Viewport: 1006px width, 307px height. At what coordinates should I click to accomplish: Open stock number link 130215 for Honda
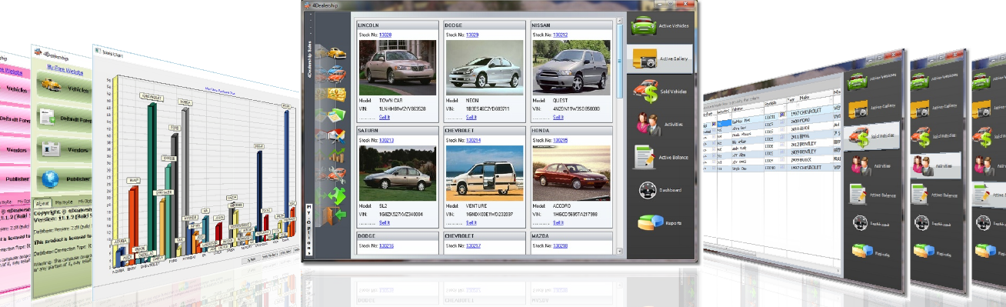560,140
